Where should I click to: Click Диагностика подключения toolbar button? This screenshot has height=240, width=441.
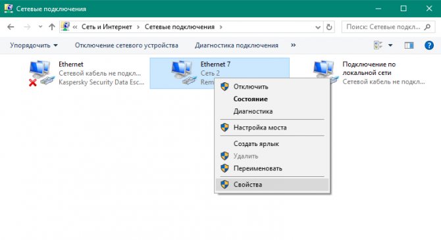(x=236, y=45)
